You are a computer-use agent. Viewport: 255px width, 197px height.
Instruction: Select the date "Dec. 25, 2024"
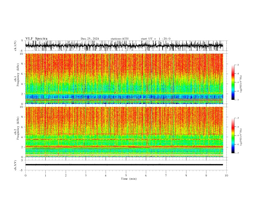click(x=90, y=39)
